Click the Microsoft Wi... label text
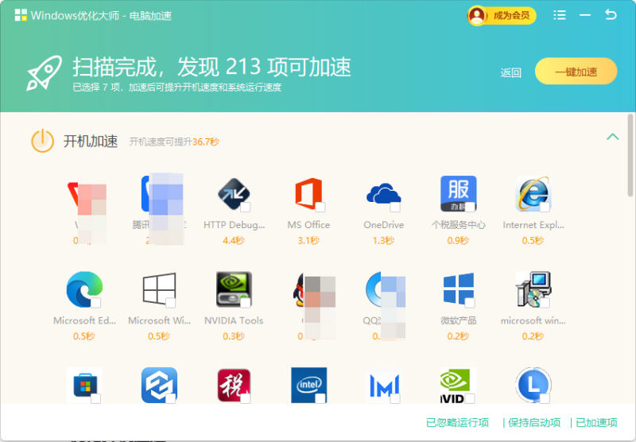This screenshot has height=442, width=636. pos(159,320)
